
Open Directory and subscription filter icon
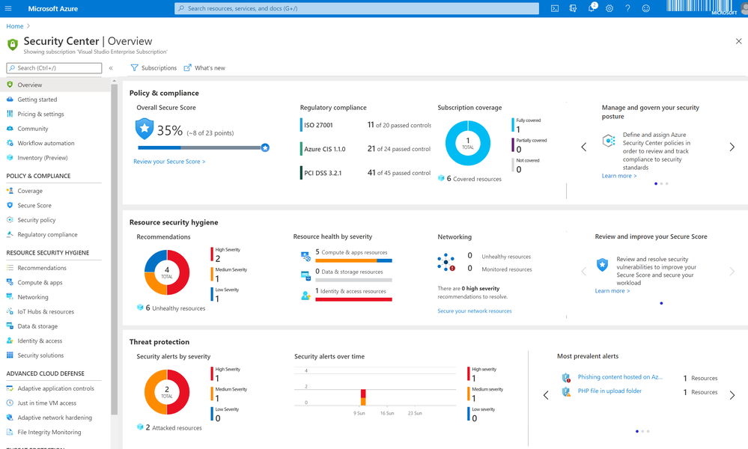click(x=573, y=8)
